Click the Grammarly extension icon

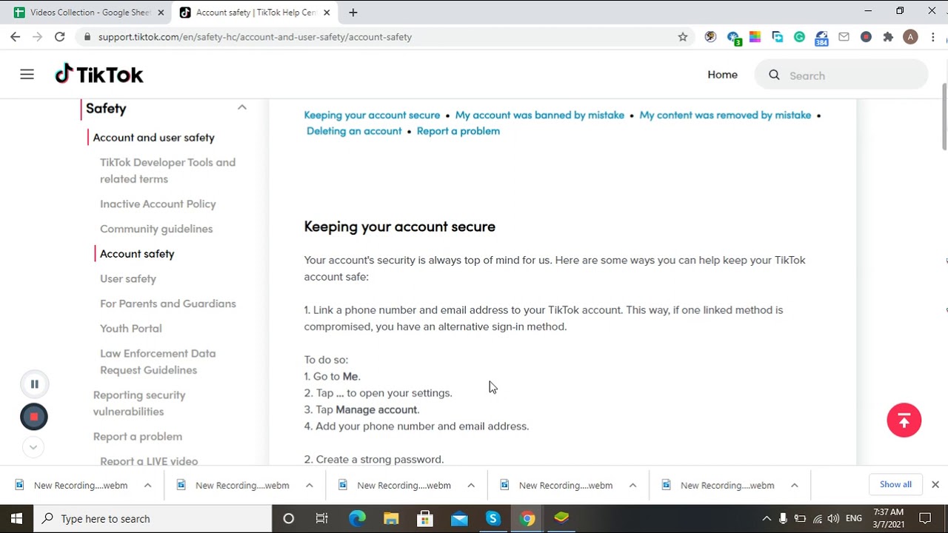(x=799, y=37)
